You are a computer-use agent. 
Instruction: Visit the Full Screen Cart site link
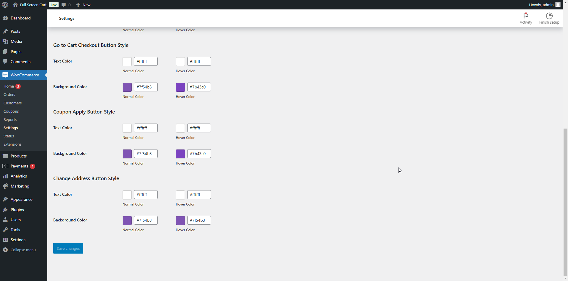[33, 5]
